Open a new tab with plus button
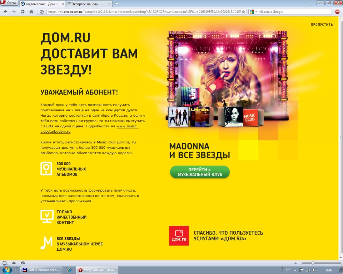The image size is (343, 274). 116,4
